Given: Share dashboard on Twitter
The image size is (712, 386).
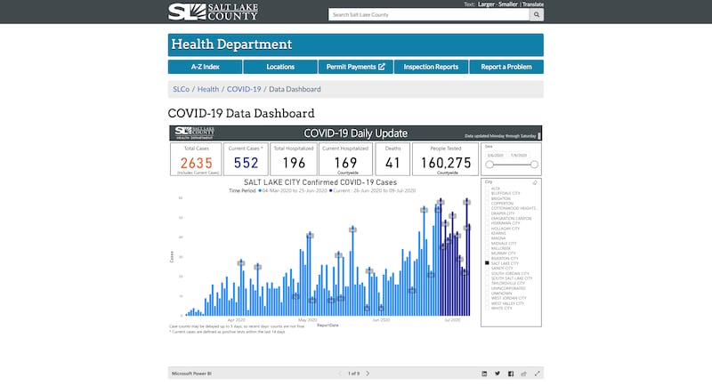Looking at the screenshot, I should [x=498, y=374].
